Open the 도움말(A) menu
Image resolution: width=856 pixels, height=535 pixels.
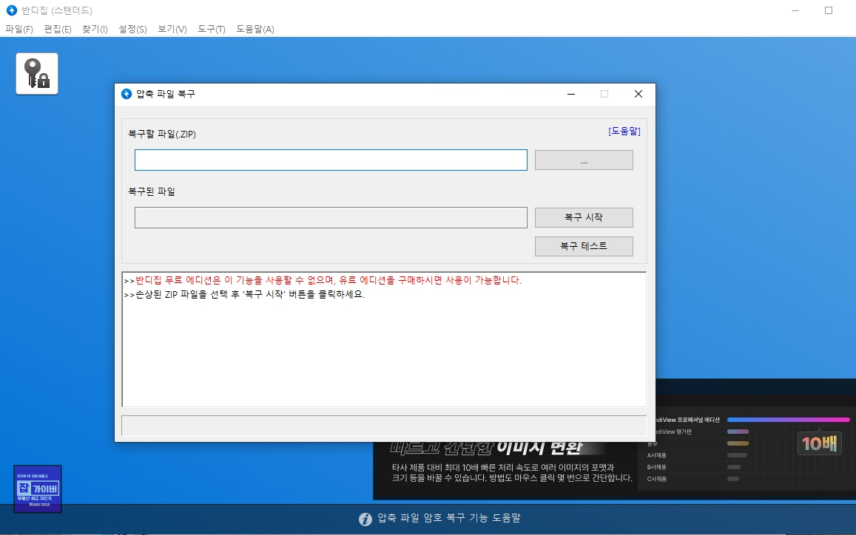tap(255, 30)
